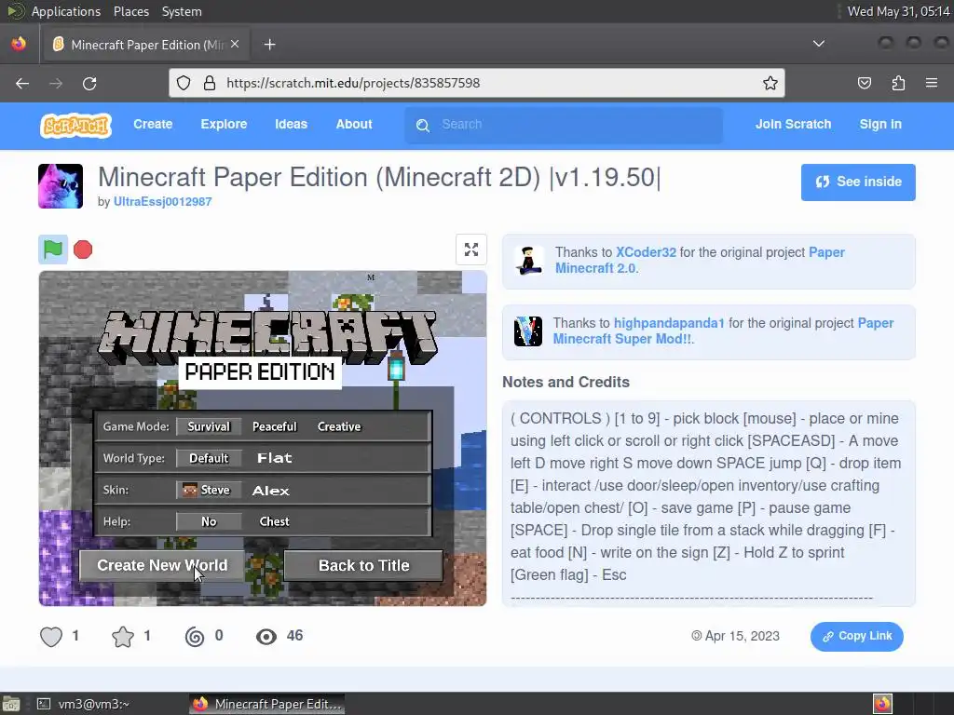Choose Default world type

click(209, 458)
